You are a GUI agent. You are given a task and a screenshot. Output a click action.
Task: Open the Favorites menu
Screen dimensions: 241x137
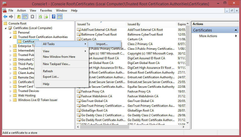point(46,10)
